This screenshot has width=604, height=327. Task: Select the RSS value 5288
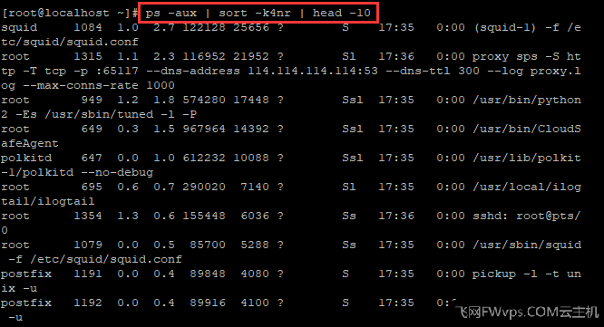click(x=255, y=245)
